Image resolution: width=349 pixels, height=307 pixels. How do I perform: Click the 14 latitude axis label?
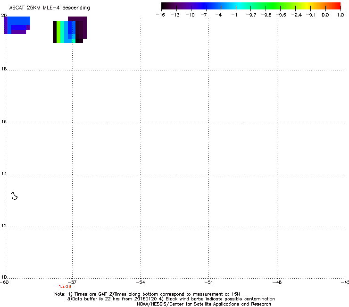4,173
